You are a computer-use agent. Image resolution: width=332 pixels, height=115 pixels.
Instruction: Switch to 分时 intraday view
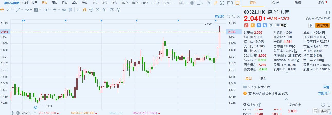pyautogui.click(x=25, y=3)
